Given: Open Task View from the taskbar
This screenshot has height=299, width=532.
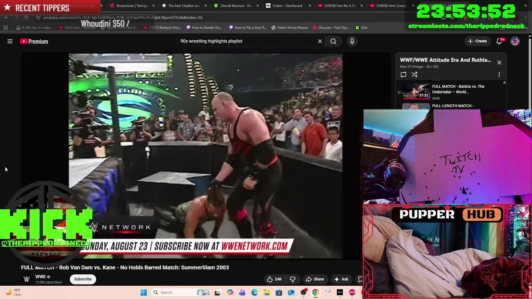Looking at the screenshot, I should [x=217, y=292].
